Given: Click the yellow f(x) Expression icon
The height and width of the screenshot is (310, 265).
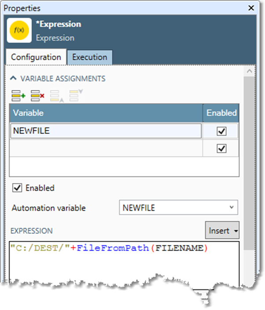Looking at the screenshot, I should 19,30.
